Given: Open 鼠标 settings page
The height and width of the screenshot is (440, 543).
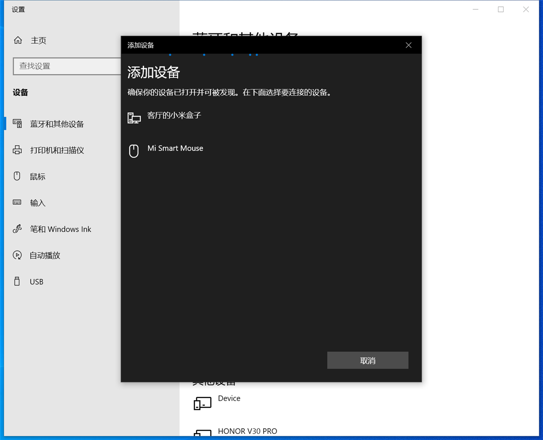Looking at the screenshot, I should coord(37,177).
